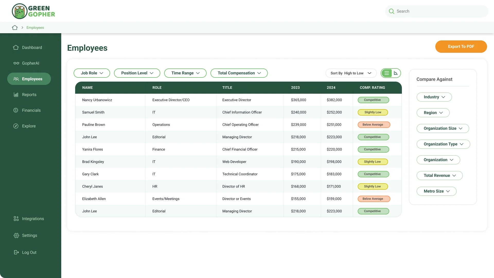Select Log Out in the sidebar
This screenshot has height=278, width=494.
(x=29, y=252)
